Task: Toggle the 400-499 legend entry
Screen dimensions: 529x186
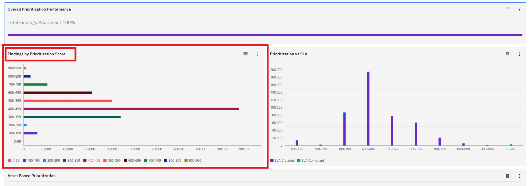Action: tap(92, 161)
